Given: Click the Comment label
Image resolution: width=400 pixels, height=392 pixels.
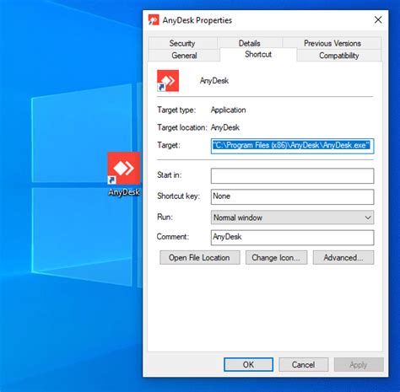Looking at the screenshot, I should [173, 237].
